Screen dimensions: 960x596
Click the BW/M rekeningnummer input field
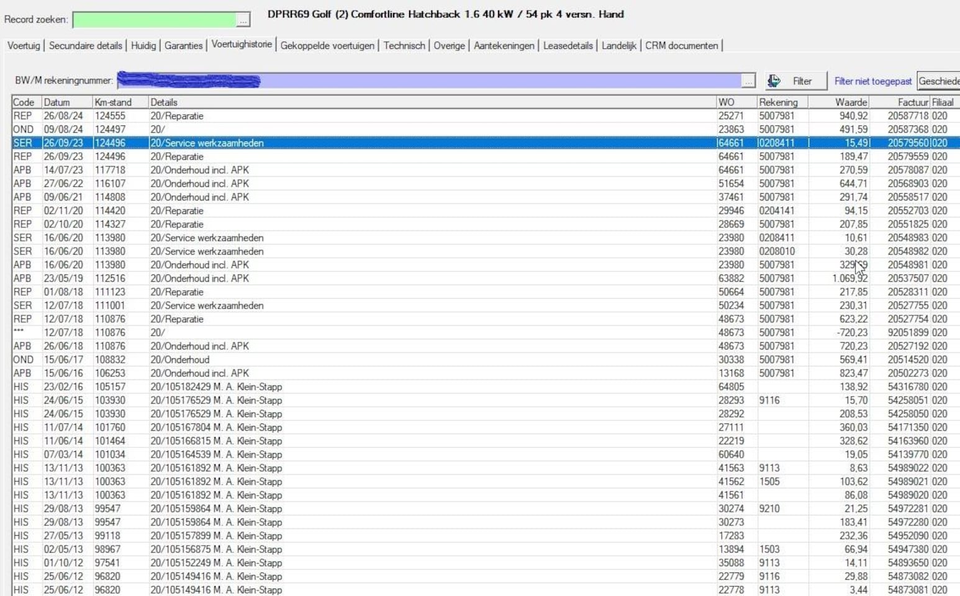tap(428, 81)
